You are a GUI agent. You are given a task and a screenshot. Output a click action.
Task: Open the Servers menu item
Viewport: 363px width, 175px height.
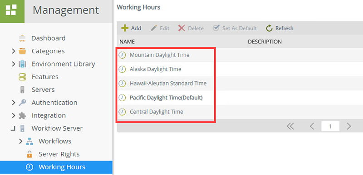(43, 90)
